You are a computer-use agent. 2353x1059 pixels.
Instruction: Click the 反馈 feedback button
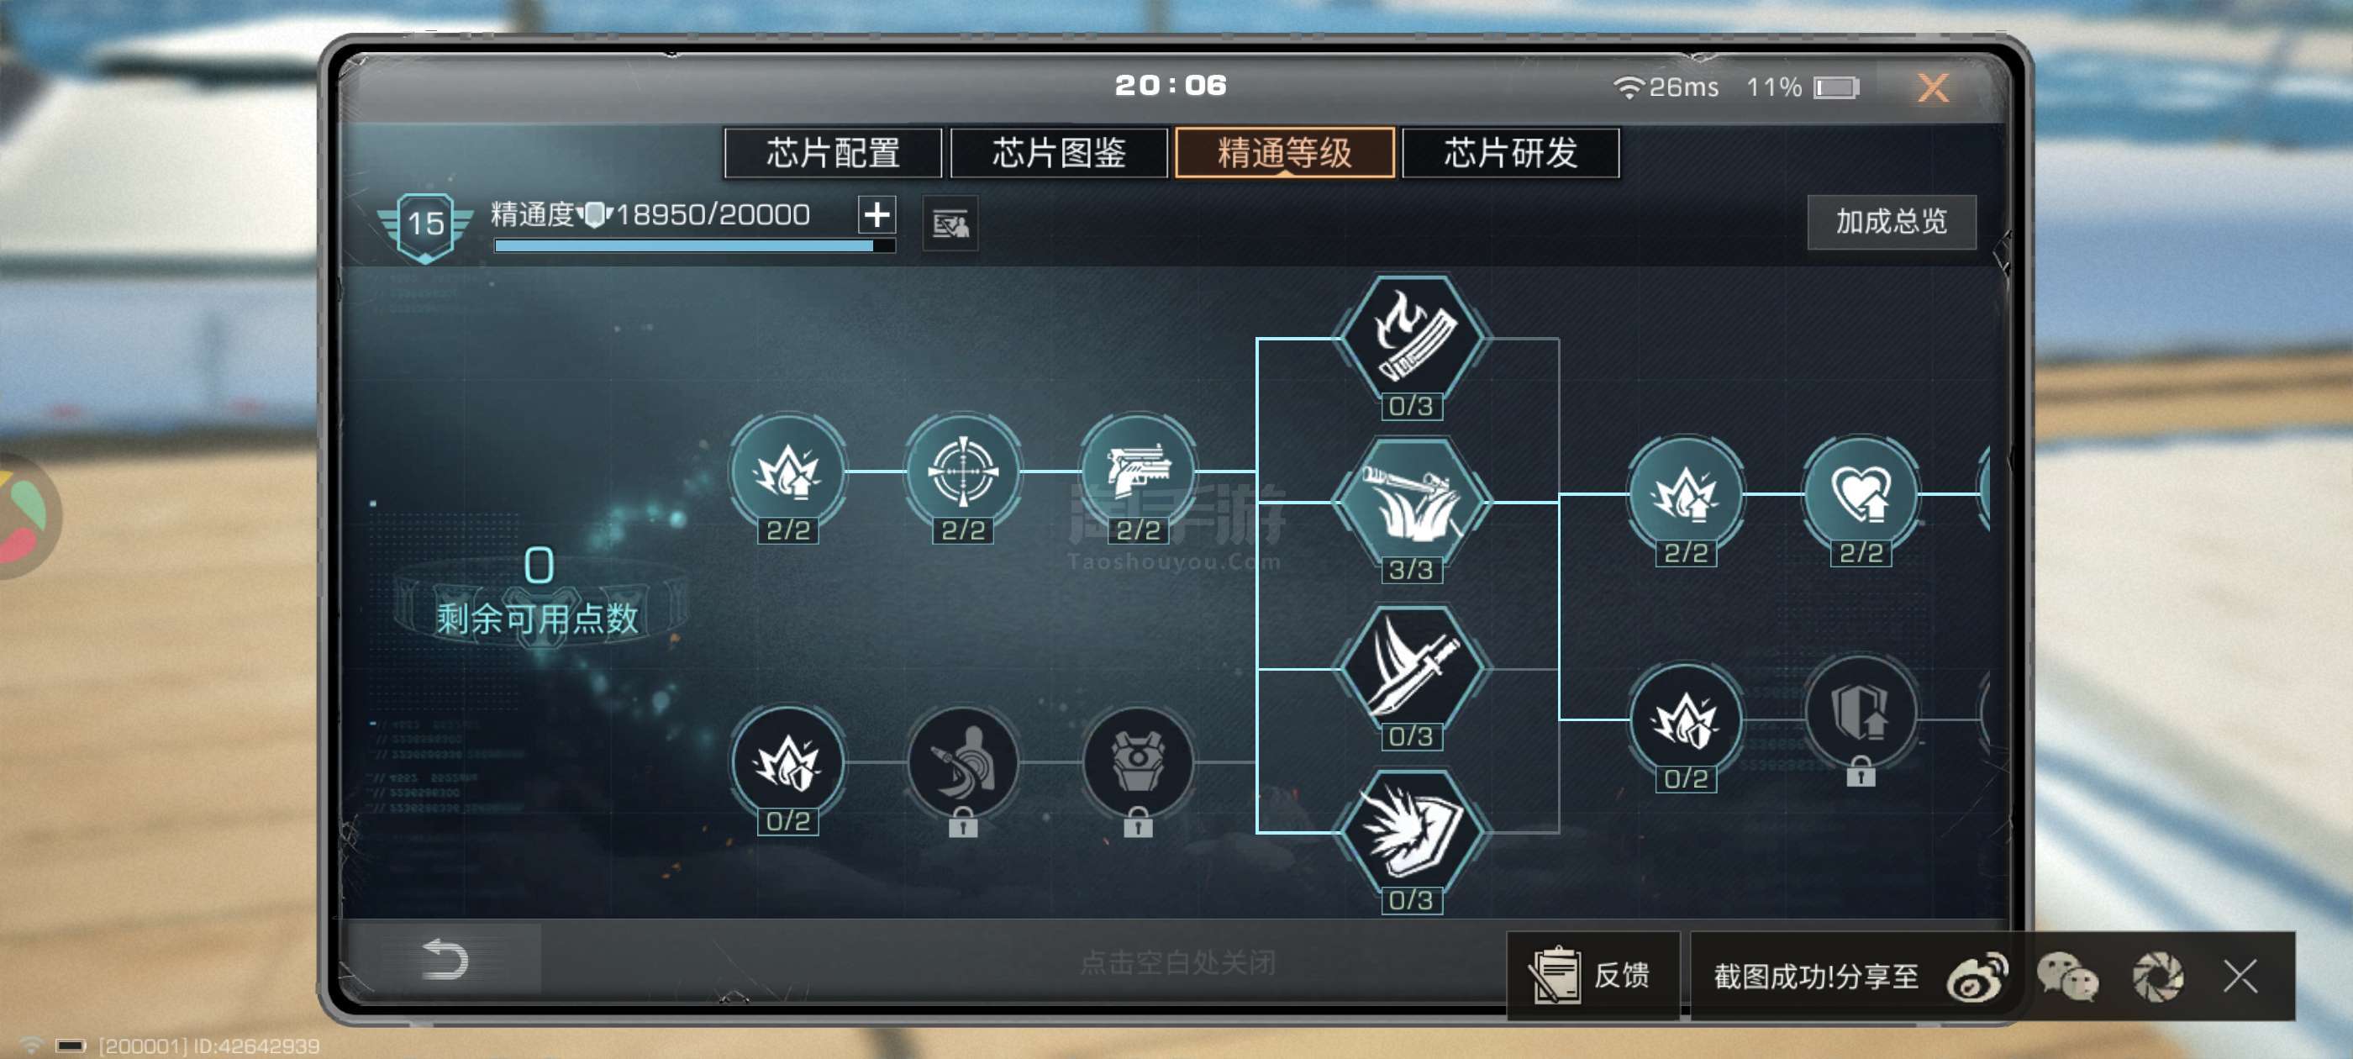[1593, 975]
